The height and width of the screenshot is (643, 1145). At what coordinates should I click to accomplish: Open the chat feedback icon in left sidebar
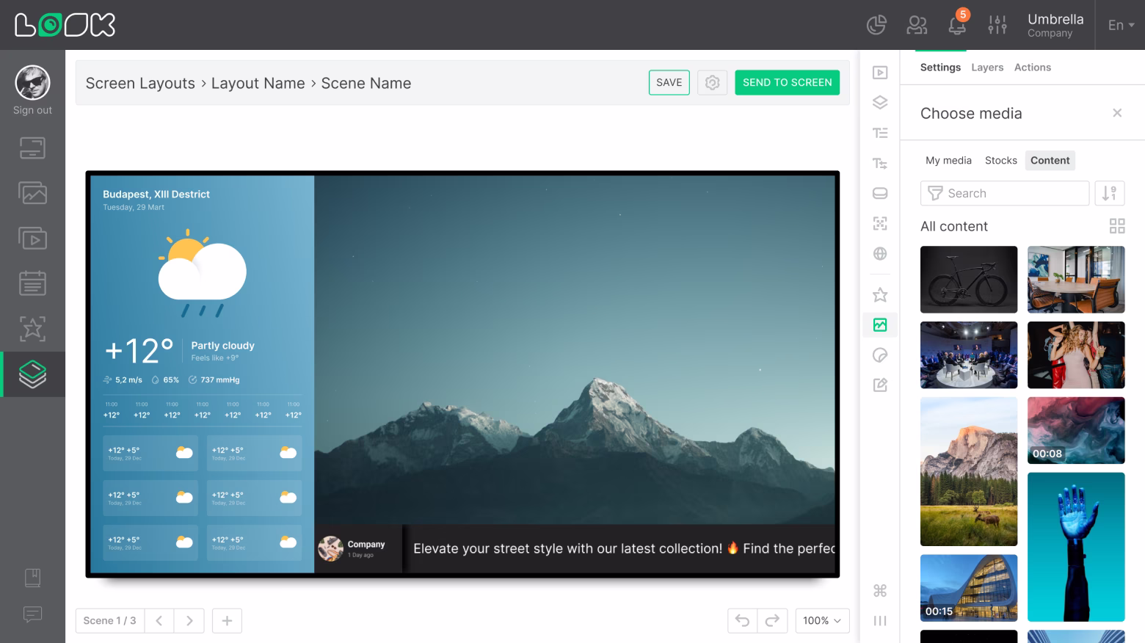32,614
